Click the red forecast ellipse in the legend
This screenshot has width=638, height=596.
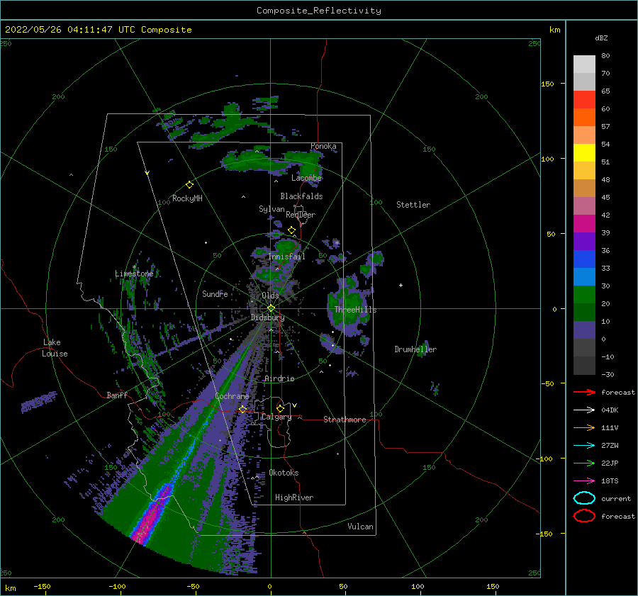pos(584,516)
